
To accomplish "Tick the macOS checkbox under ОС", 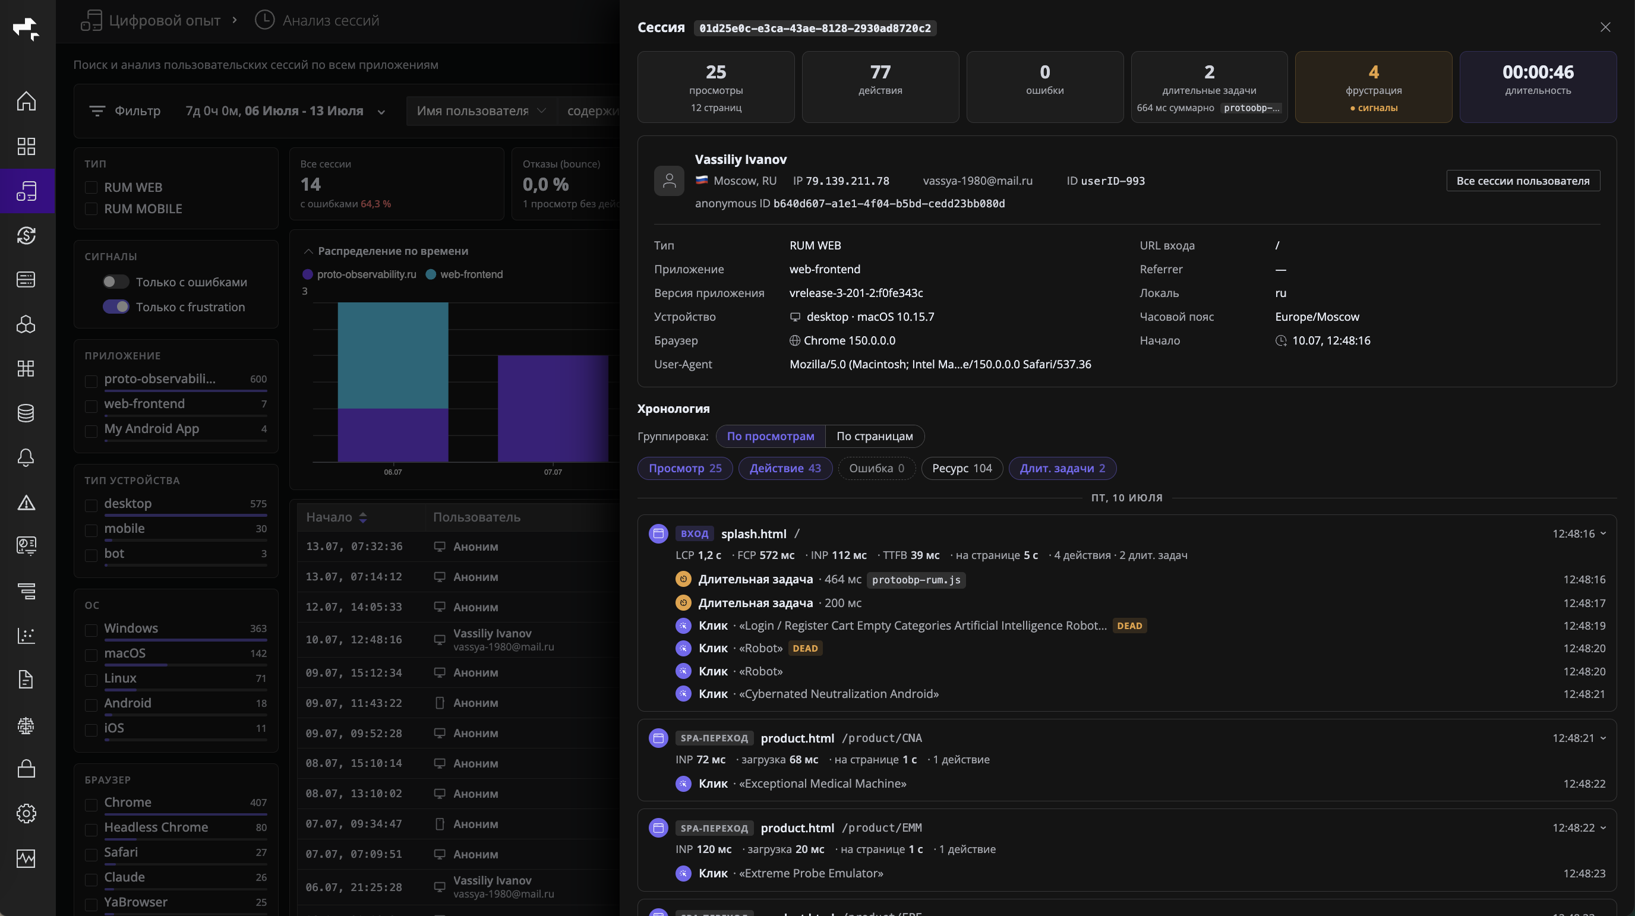I will pyautogui.click(x=91, y=654).
